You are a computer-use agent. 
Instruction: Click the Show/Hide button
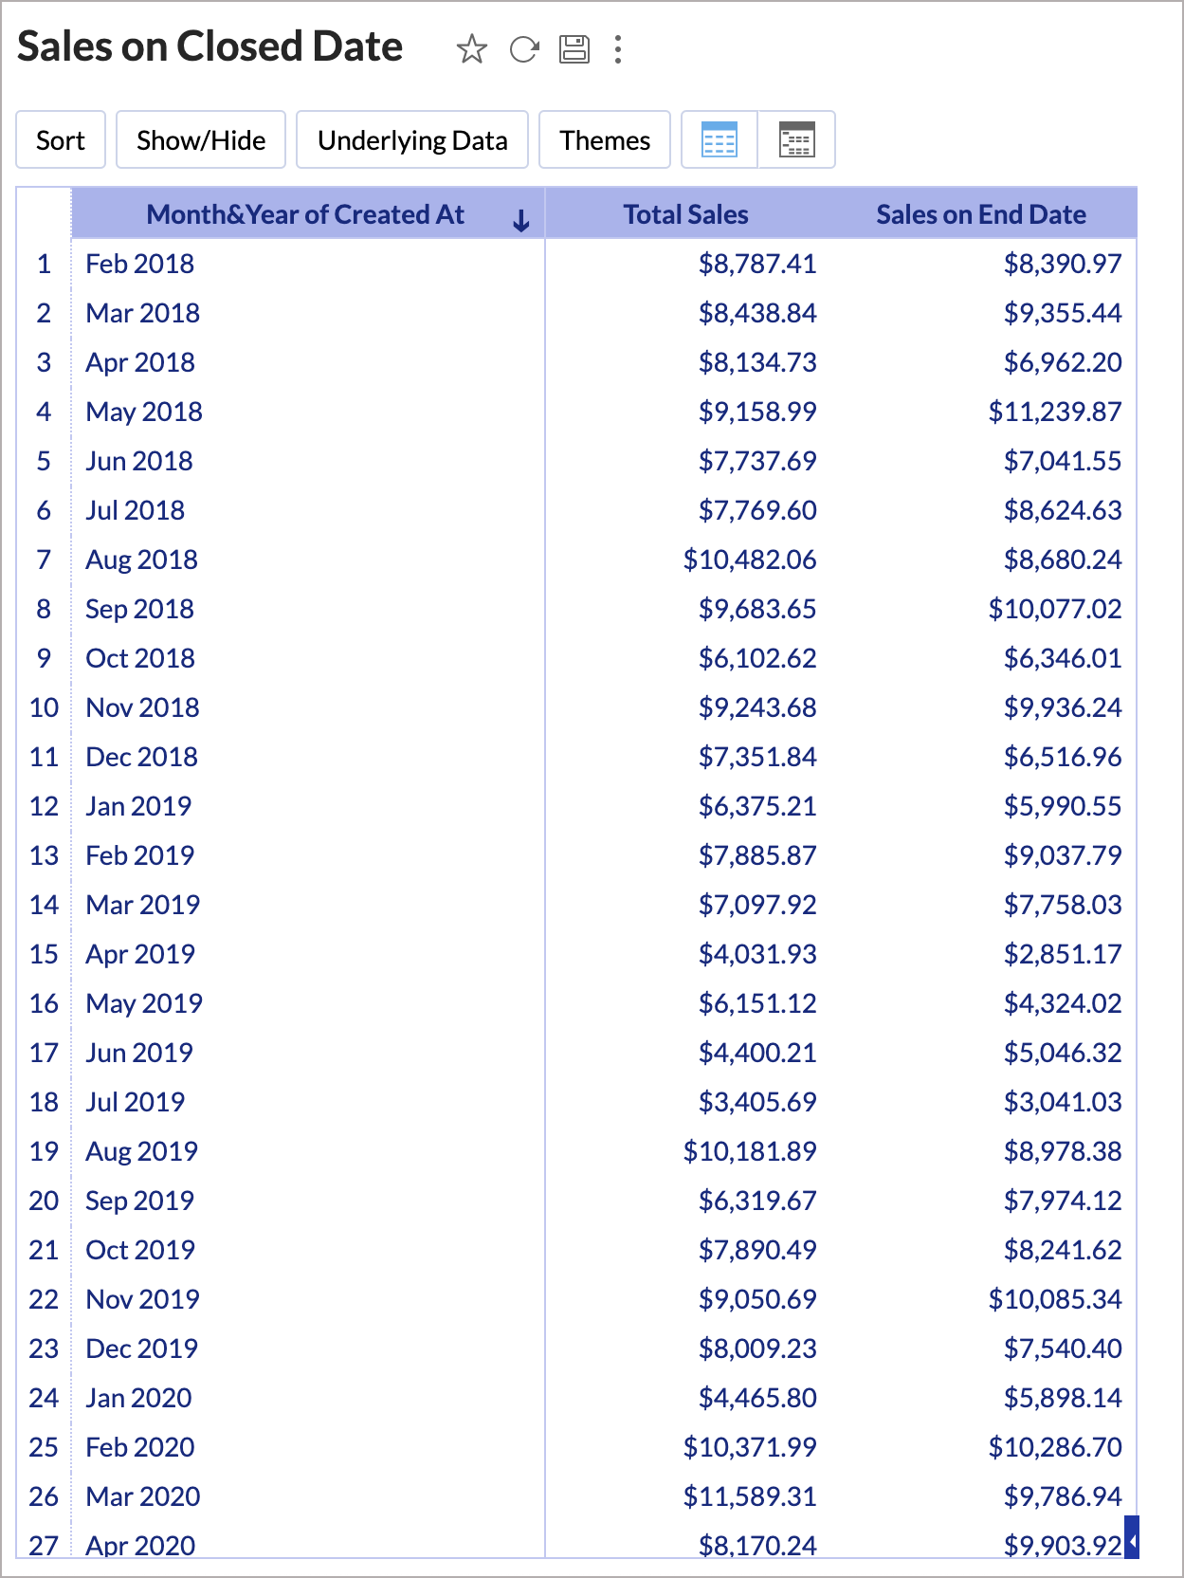(200, 139)
